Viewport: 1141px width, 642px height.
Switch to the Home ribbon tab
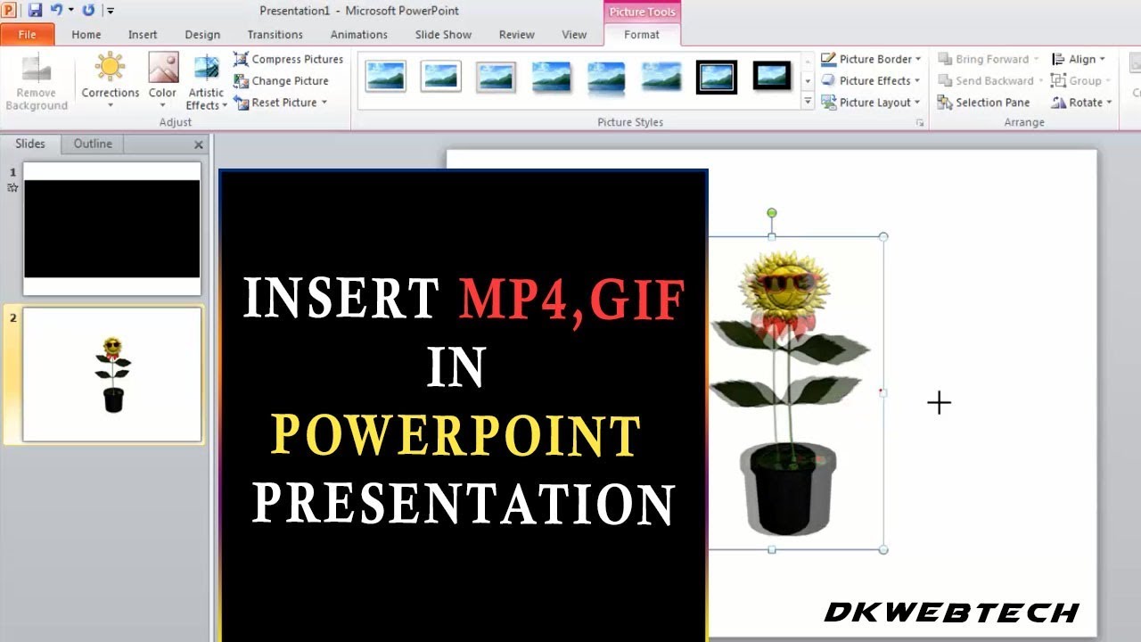[86, 35]
